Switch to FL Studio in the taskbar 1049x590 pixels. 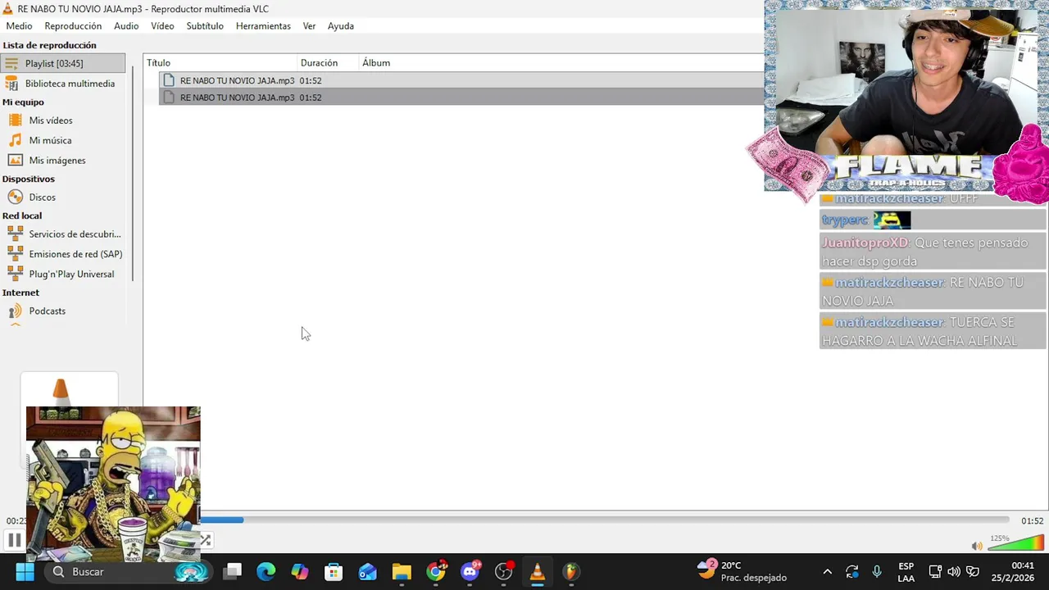click(571, 571)
